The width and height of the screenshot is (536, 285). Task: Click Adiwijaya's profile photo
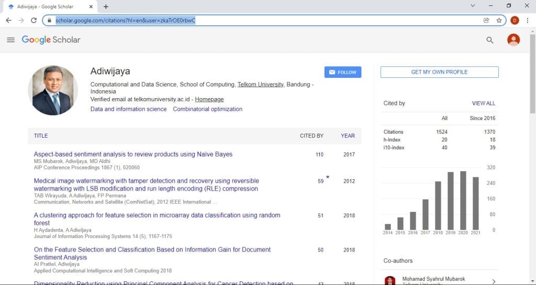[x=55, y=90]
